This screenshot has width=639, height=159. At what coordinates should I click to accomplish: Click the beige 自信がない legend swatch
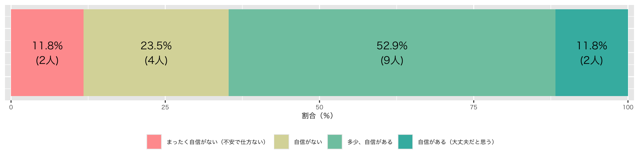click(x=281, y=142)
